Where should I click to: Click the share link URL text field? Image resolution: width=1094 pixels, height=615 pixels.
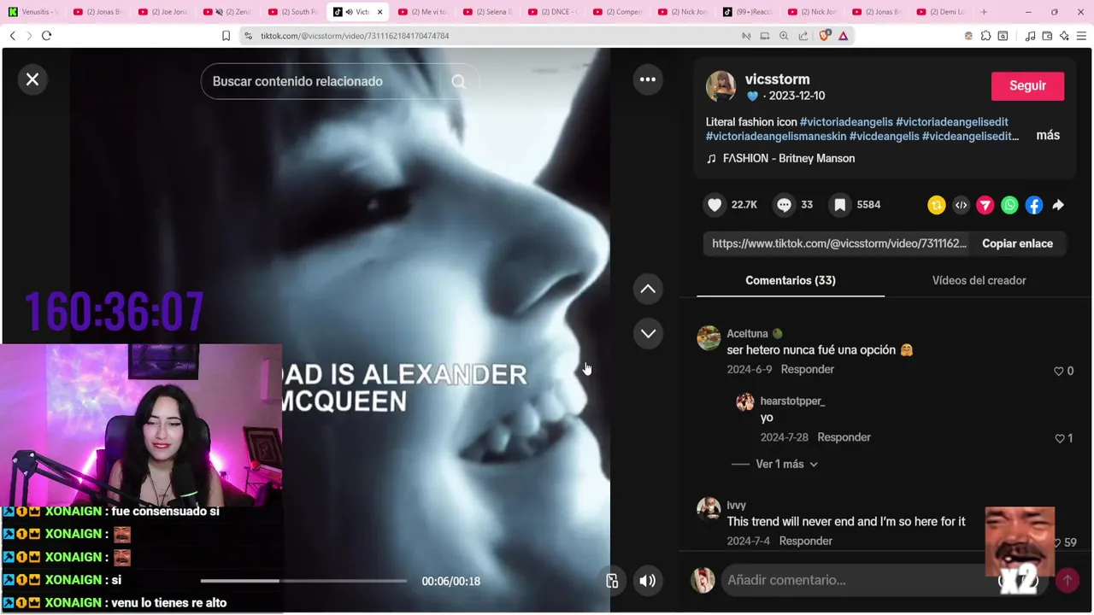[x=838, y=243]
